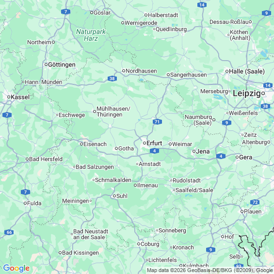Click the Map data copyright text

(x=210, y=270)
